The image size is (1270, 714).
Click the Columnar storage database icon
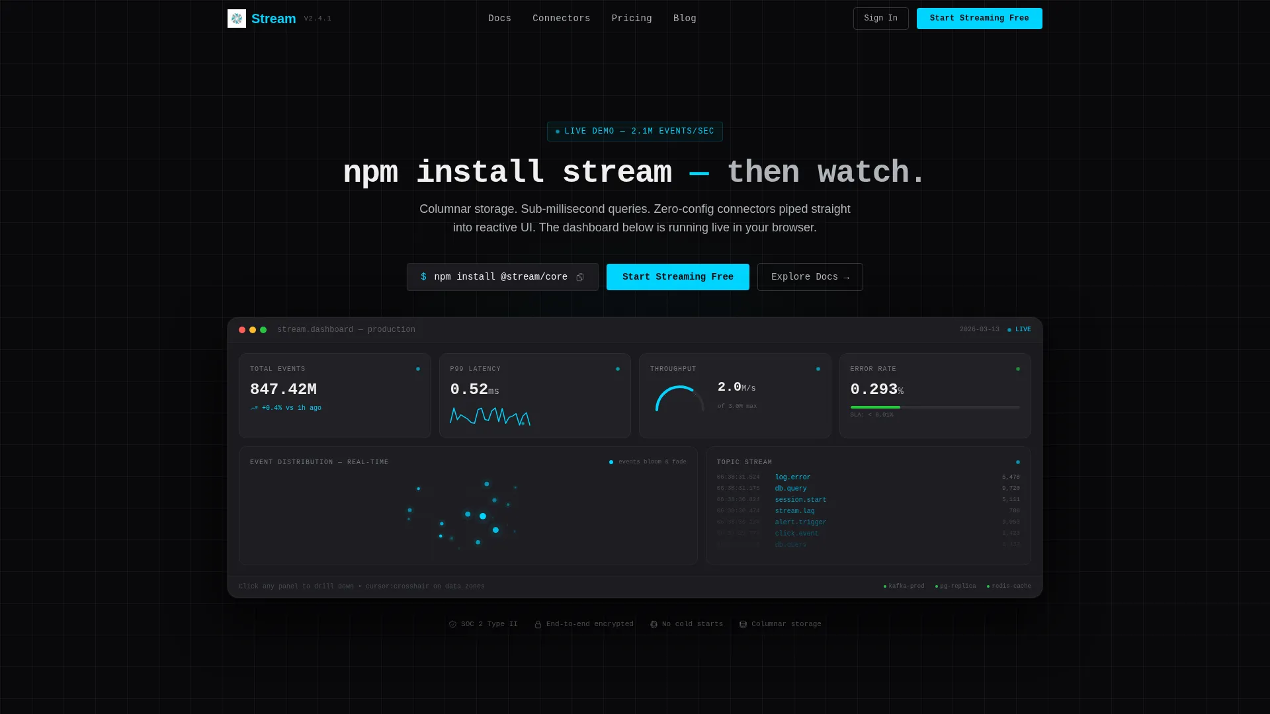pos(743,624)
